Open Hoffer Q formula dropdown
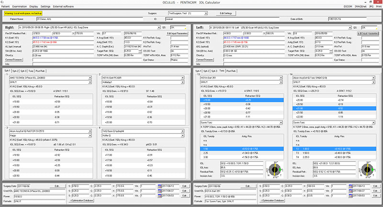 pyautogui.click(x=182, y=136)
